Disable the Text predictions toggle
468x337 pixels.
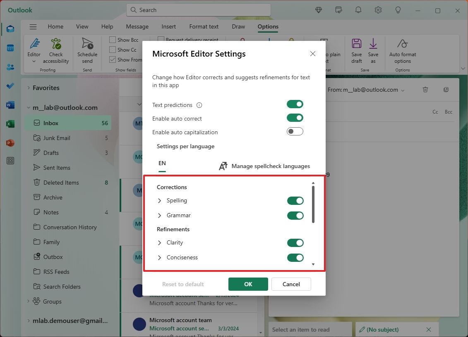[x=295, y=104]
